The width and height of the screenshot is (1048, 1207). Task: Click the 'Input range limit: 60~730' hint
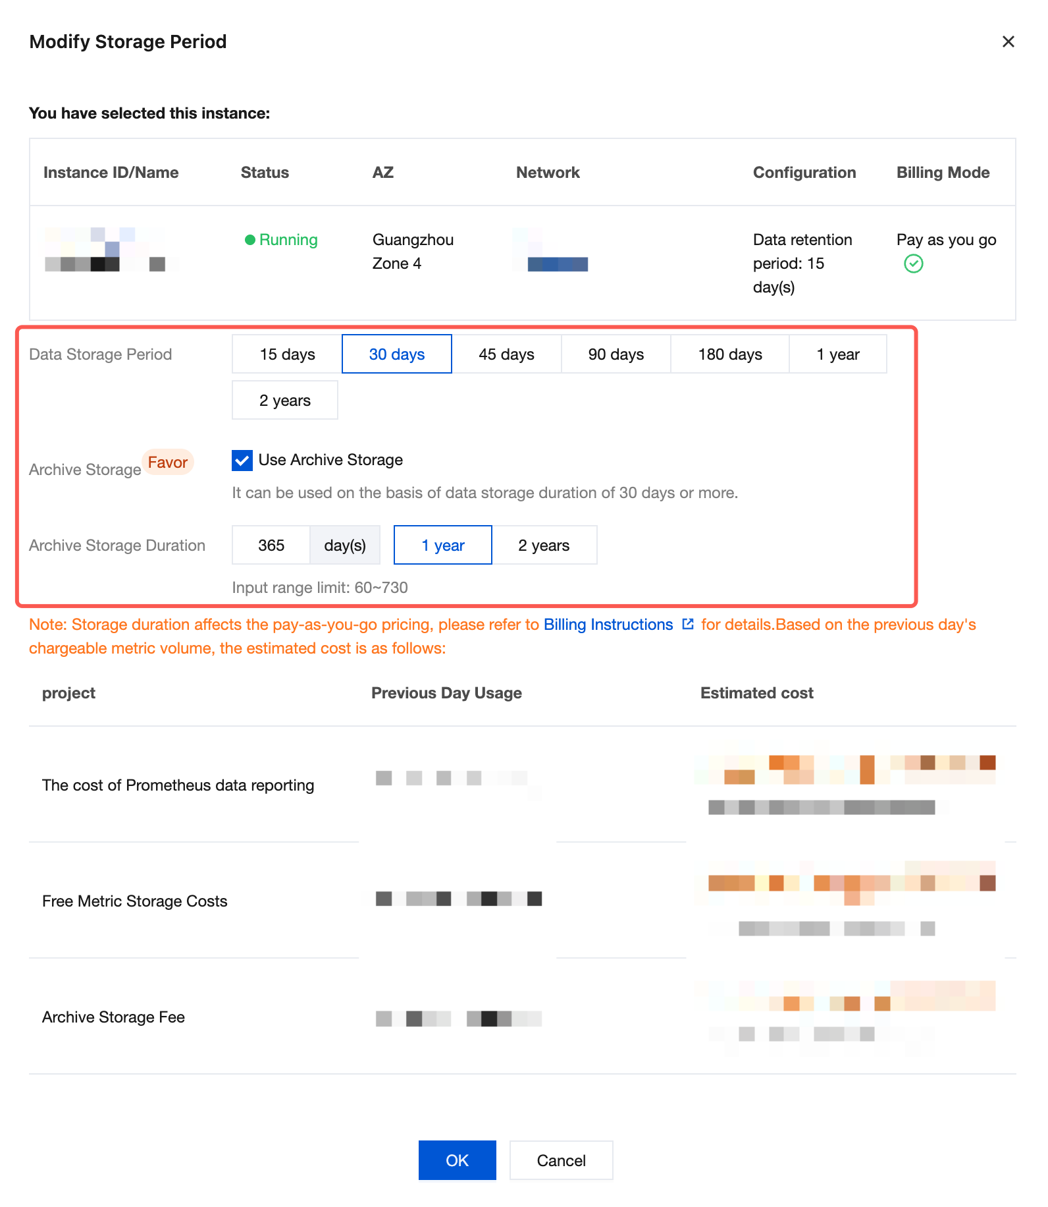pos(320,587)
